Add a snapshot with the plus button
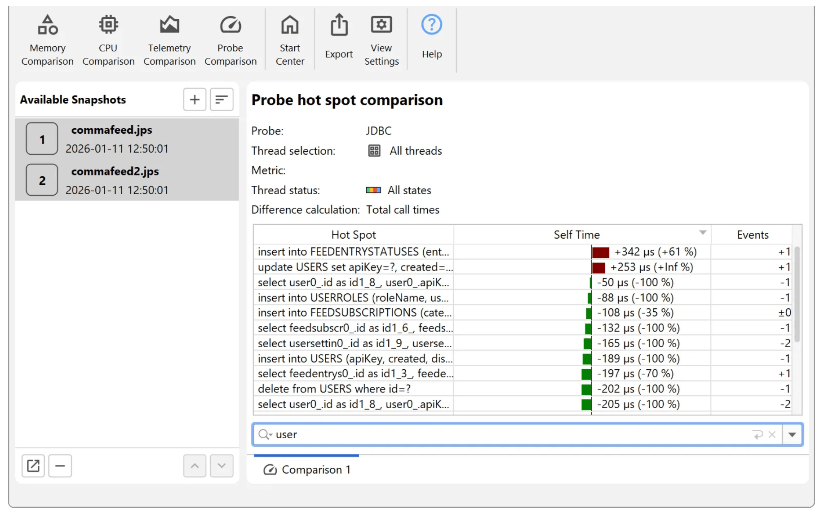 (195, 99)
